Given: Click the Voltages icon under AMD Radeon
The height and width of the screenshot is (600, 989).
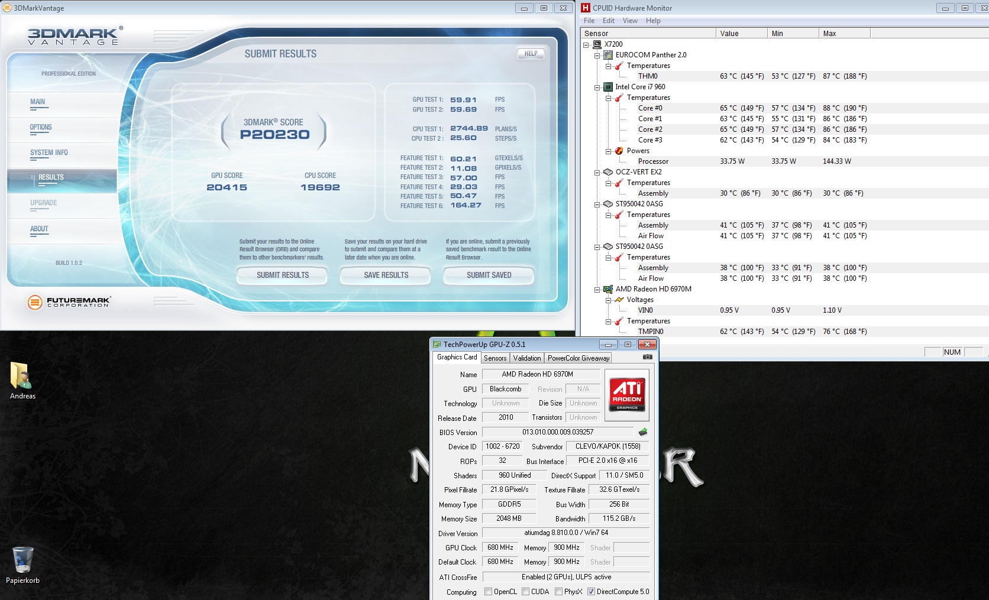Looking at the screenshot, I should [x=619, y=300].
